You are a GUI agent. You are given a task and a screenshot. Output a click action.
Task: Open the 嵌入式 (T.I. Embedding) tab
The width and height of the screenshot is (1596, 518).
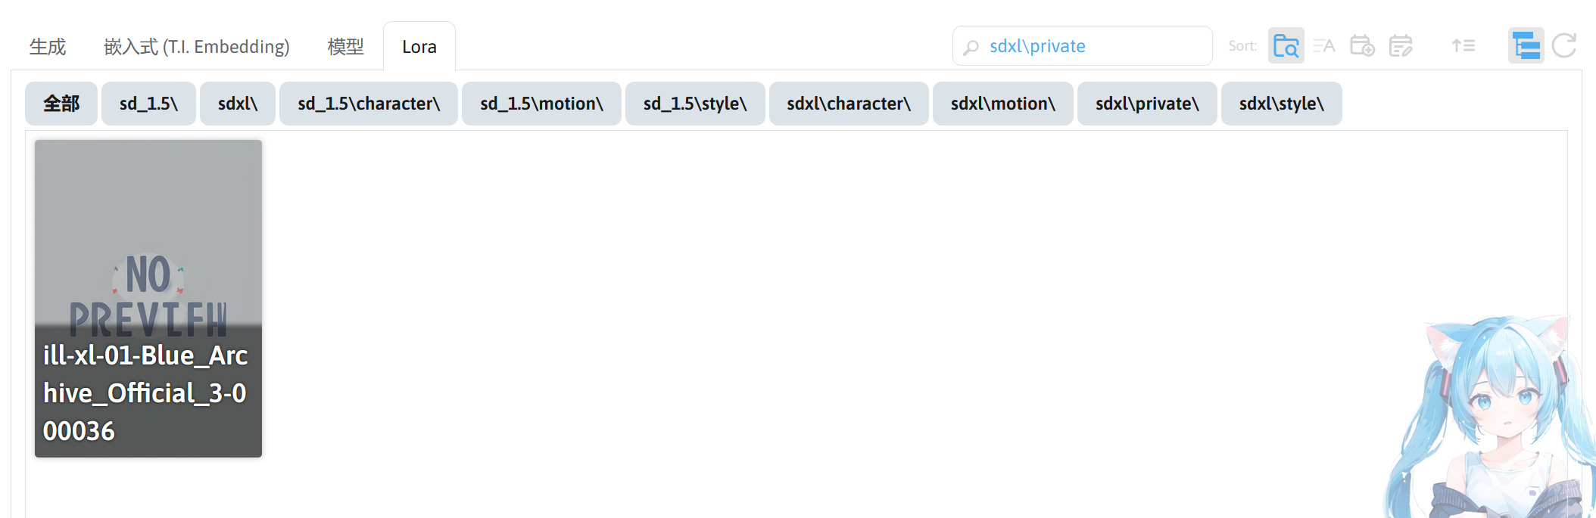[197, 47]
